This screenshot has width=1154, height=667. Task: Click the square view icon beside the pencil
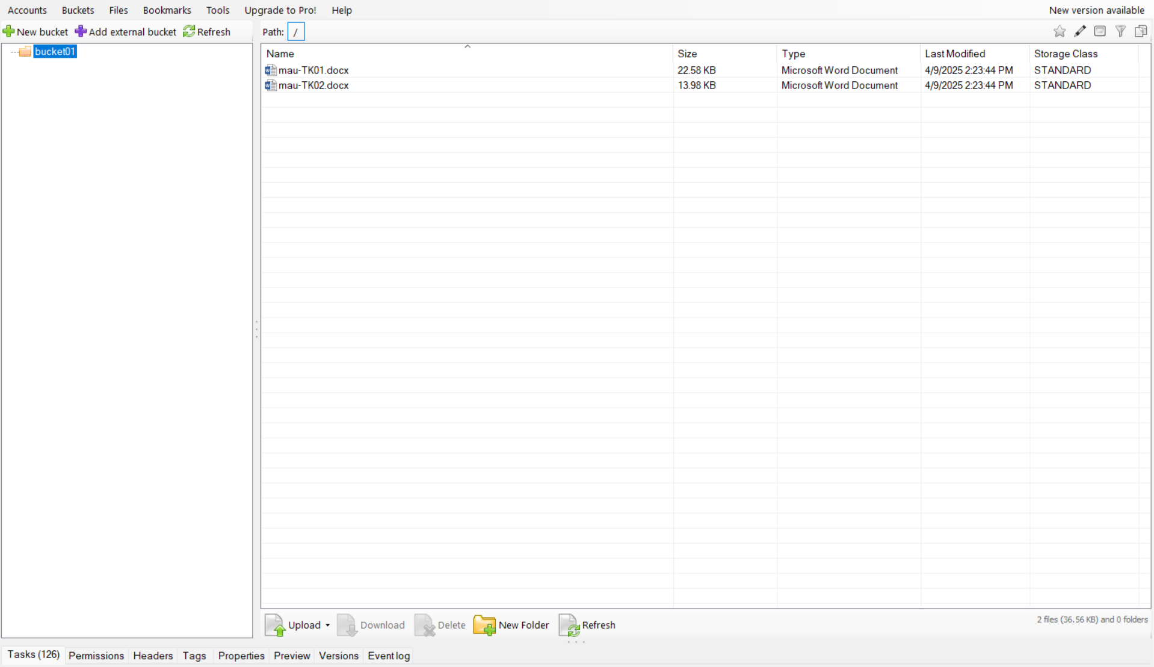(1100, 32)
